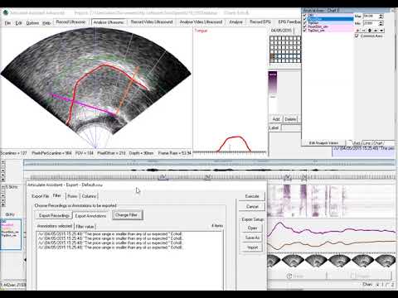Click the spectrogram display
Viewport: 398px width, 298px height.
(x=332, y=200)
